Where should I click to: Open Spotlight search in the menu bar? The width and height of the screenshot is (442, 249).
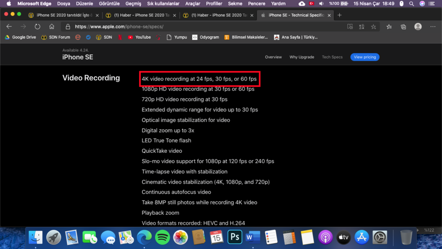[412, 3]
